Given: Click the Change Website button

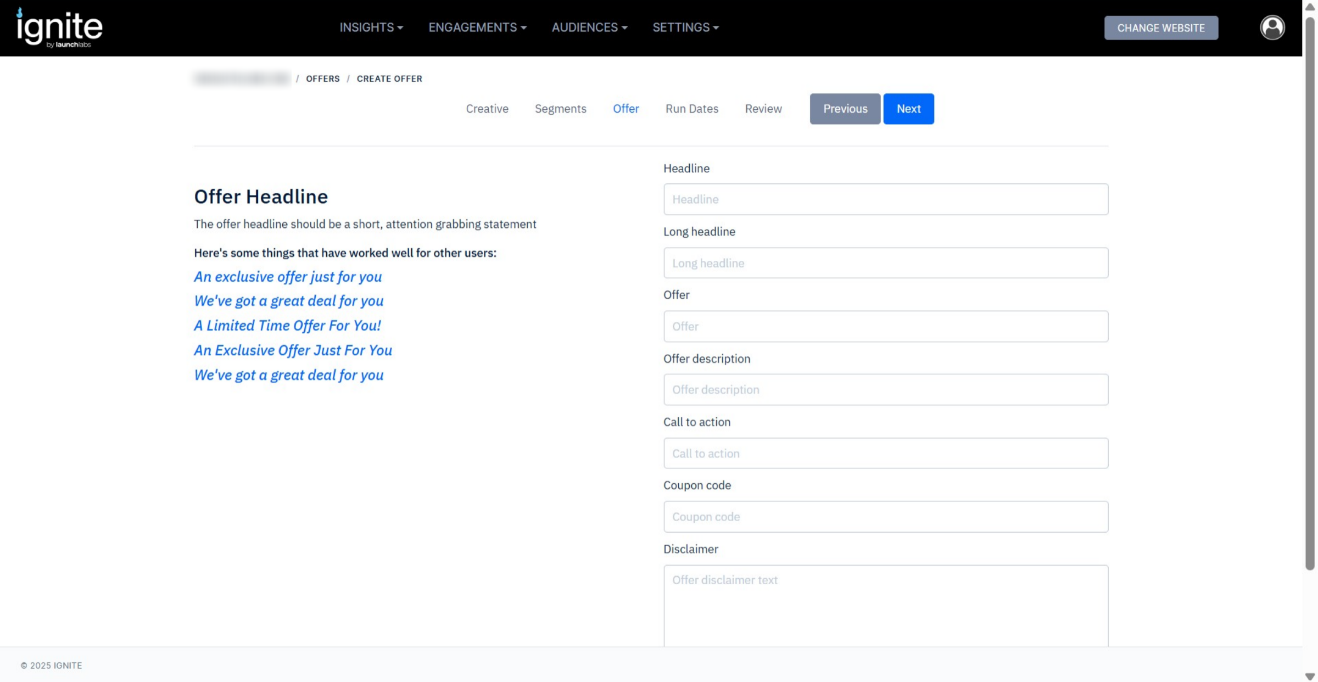Looking at the screenshot, I should tap(1161, 28).
